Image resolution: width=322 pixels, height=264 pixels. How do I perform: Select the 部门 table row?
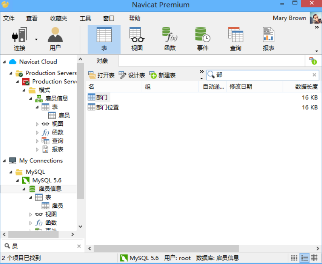click(203, 97)
